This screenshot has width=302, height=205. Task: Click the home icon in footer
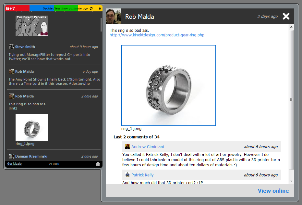click(98, 164)
